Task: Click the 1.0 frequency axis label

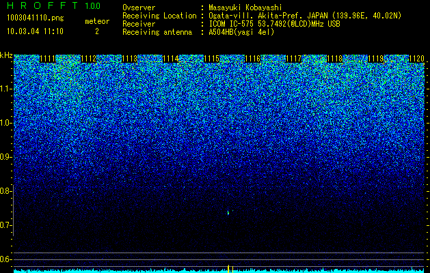Action: tap(5, 123)
